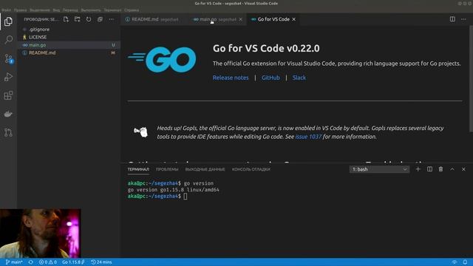
Task: Select the ТЕРМИНАЛ panel tab
Action: click(138, 169)
